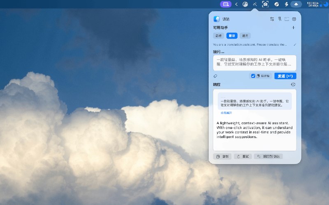Click the highlighted cloud icon in menu bar
329x205 pixels.
coord(296,4)
